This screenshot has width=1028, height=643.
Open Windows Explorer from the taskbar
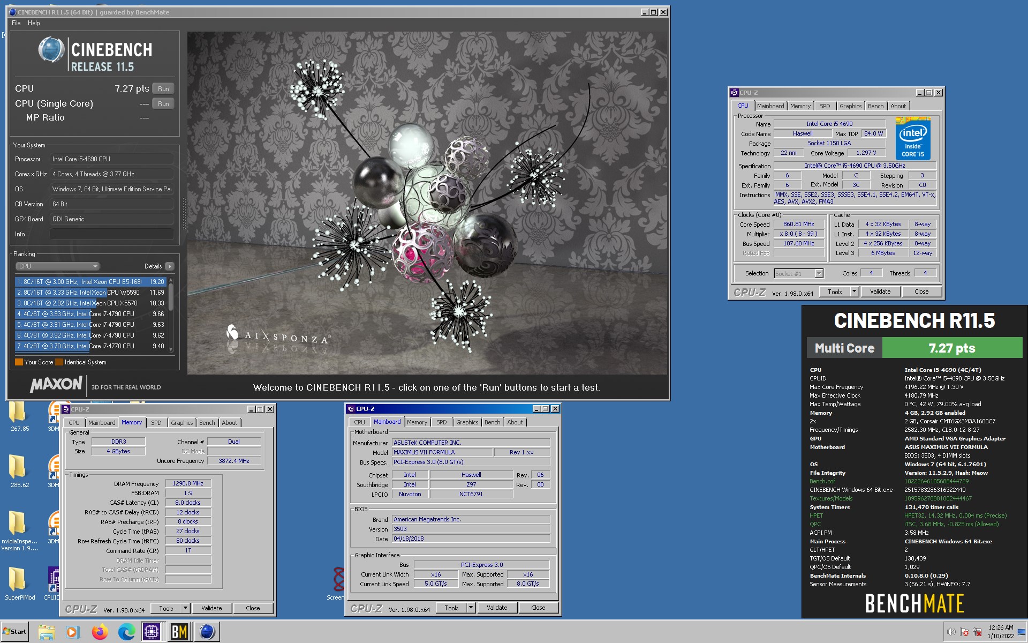[47, 632]
